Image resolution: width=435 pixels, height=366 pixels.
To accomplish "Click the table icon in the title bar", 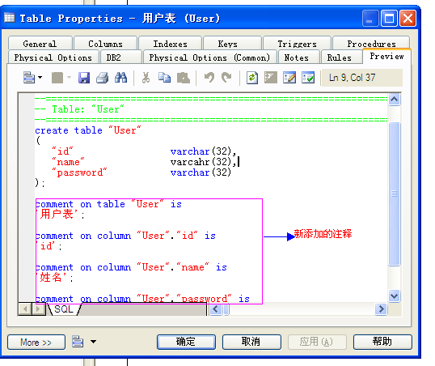I will (10, 18).
